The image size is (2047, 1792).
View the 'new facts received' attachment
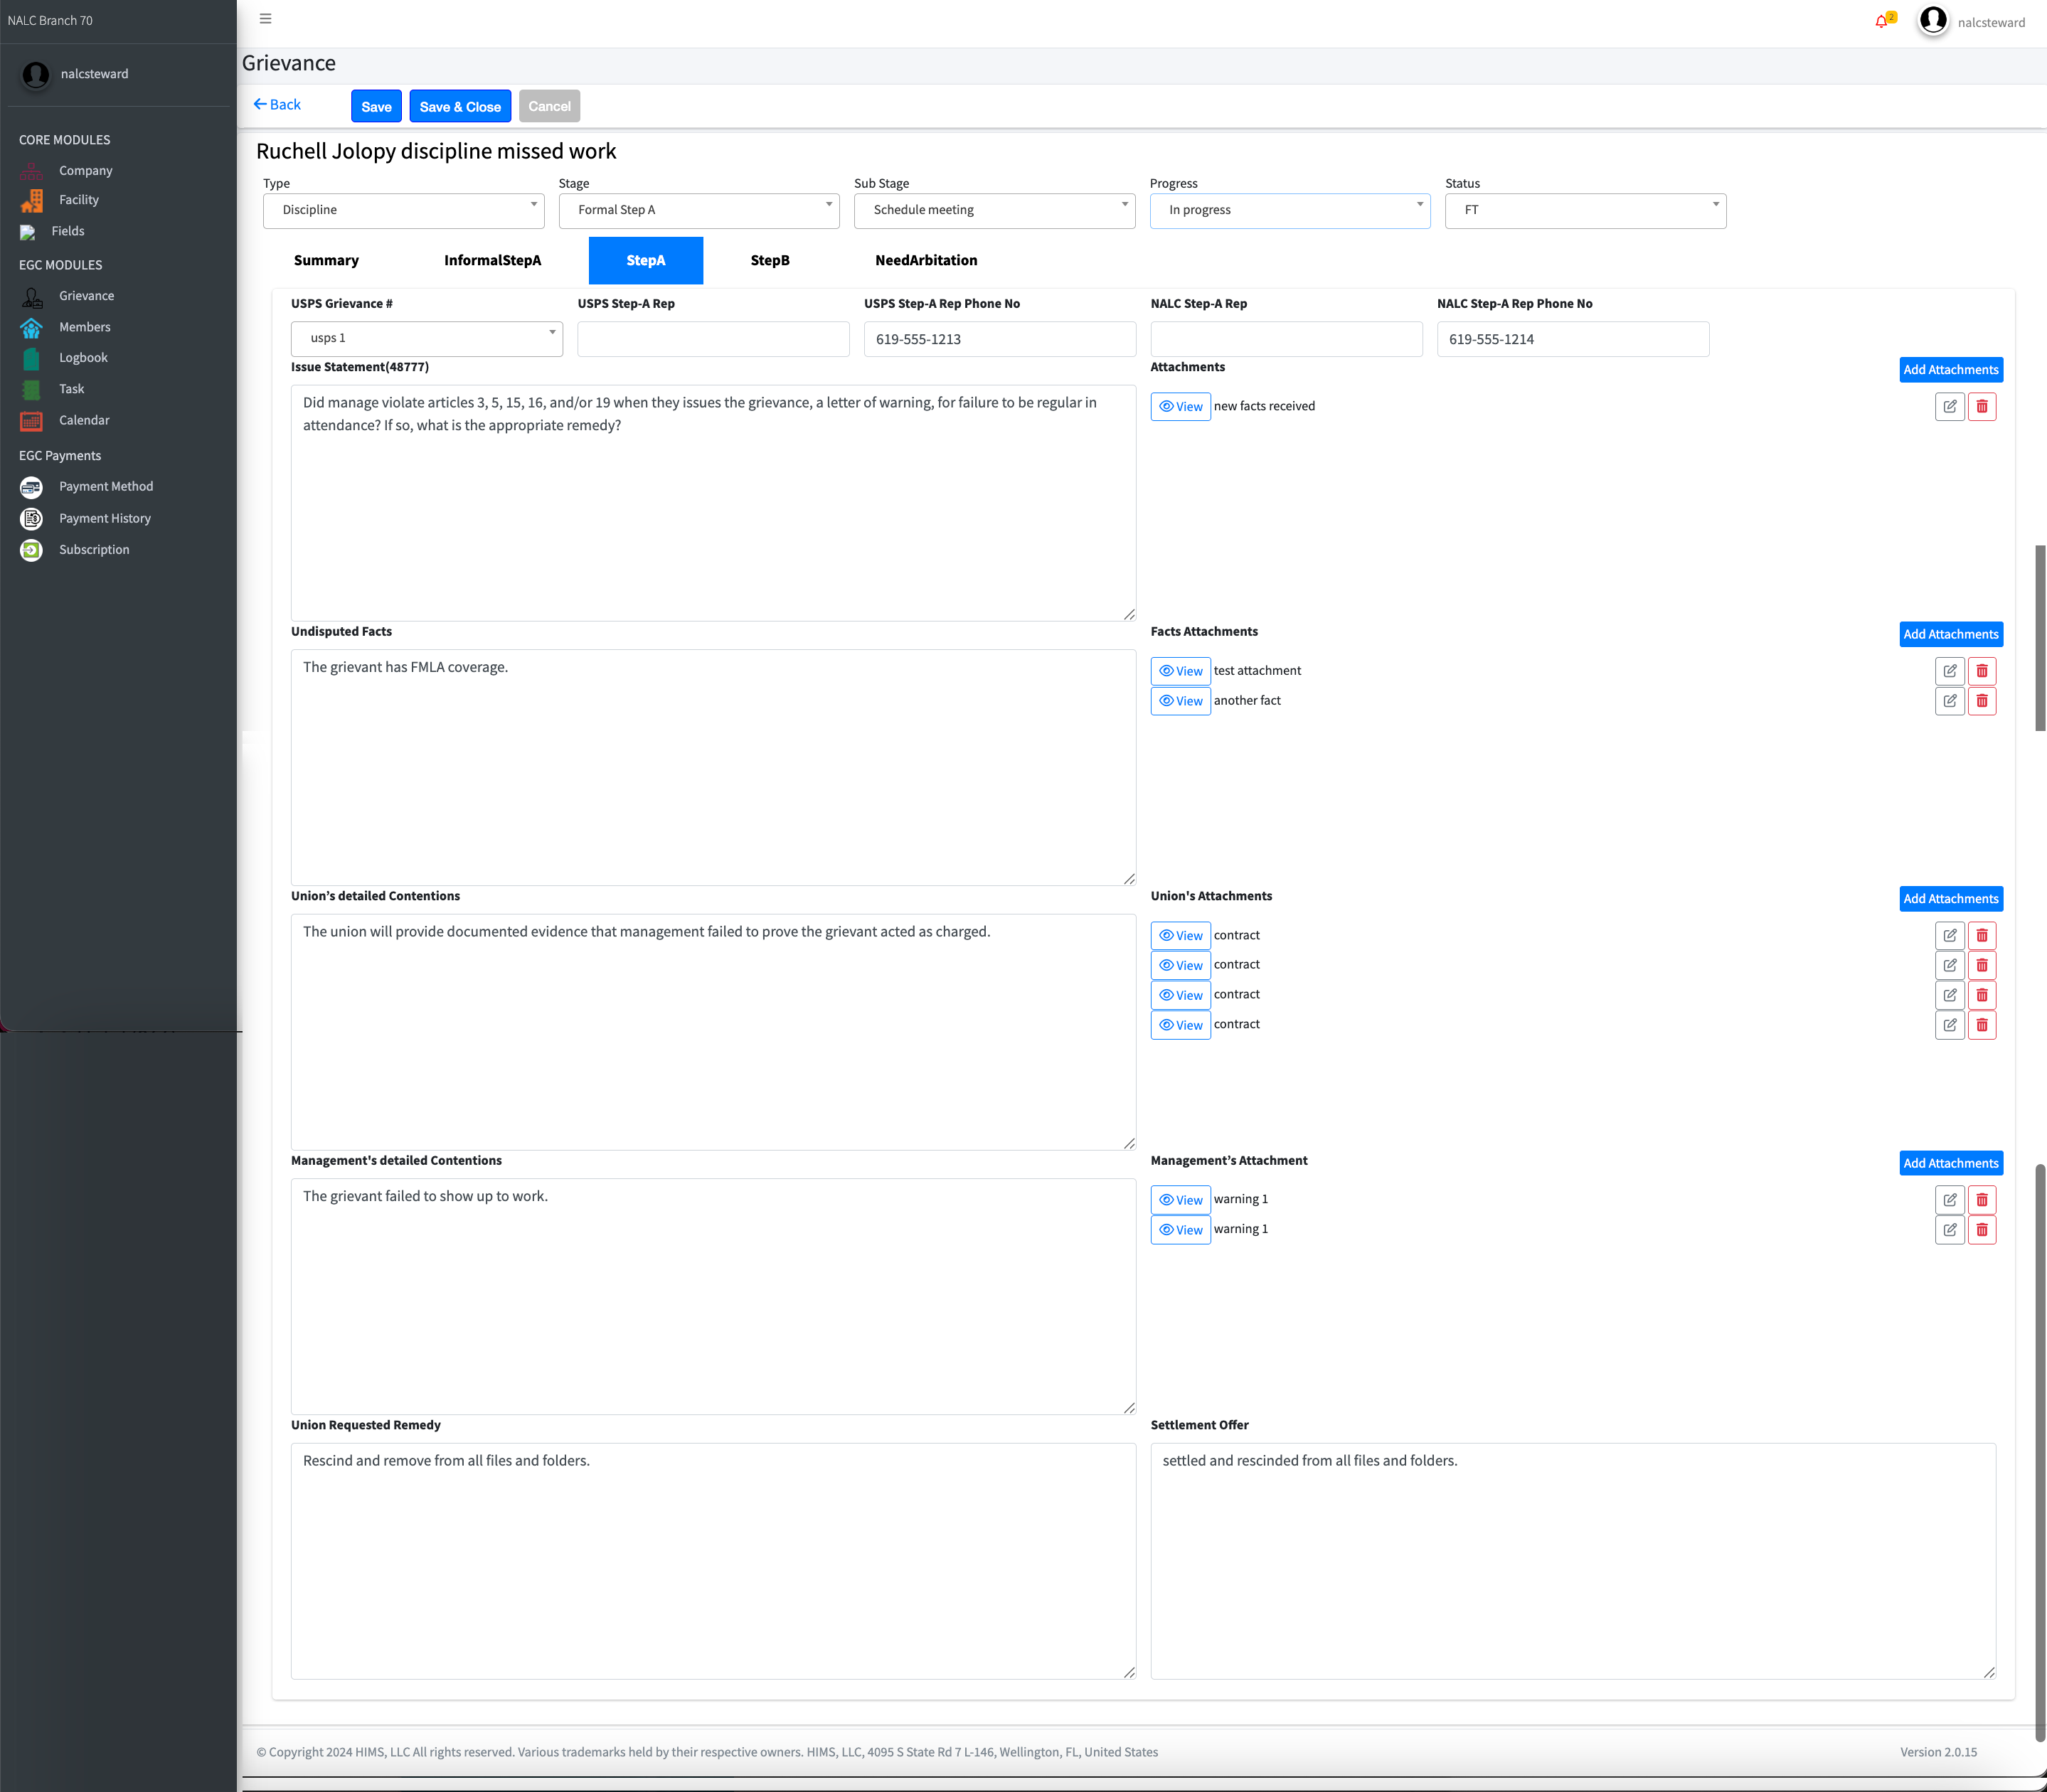(x=1180, y=407)
